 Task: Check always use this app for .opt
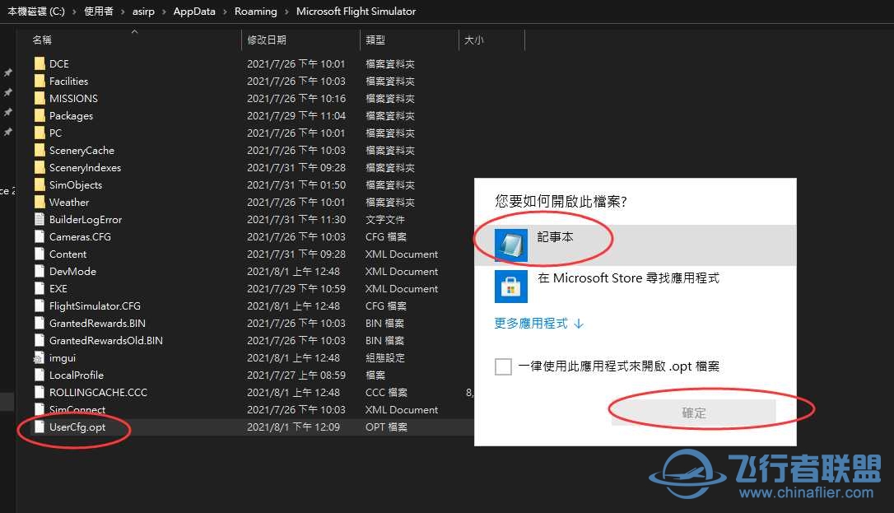click(x=503, y=366)
